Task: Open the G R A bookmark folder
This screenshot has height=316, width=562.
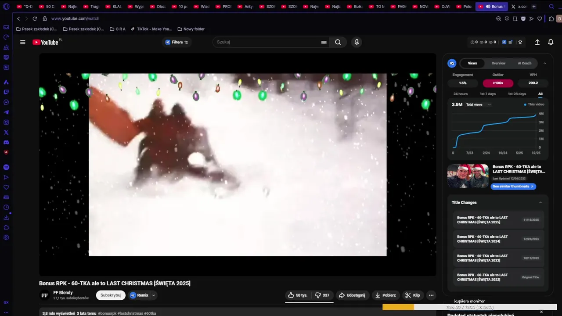Action: coord(118,29)
